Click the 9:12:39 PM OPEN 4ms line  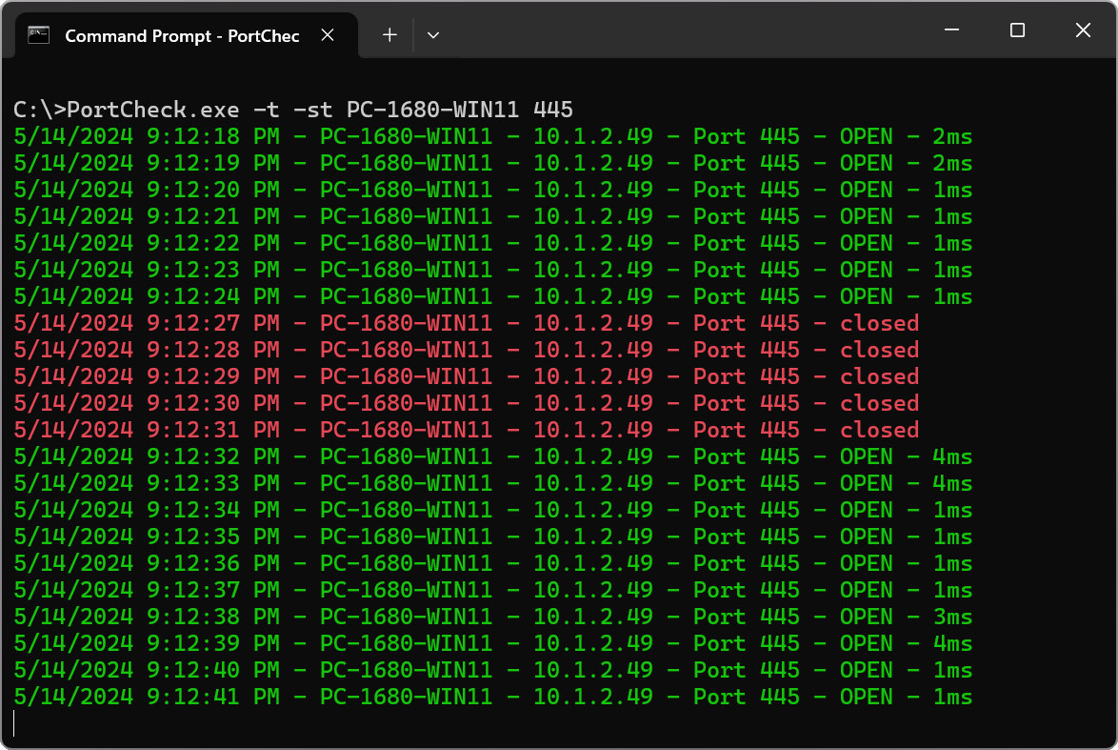[x=492, y=643]
